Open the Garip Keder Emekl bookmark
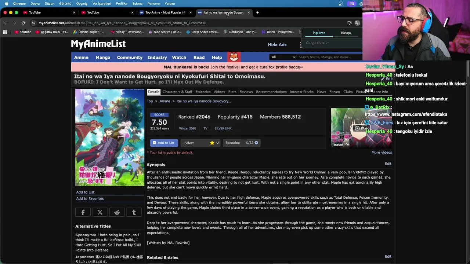The image size is (470, 264). click(x=203, y=32)
